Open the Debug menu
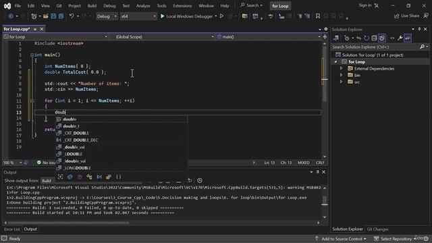 [x=109, y=5]
